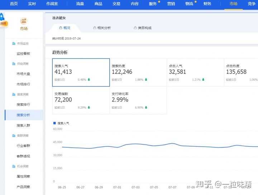Screen dimensions: 258x195
Task: Click the chart line above 07-07
Action: 172,144
